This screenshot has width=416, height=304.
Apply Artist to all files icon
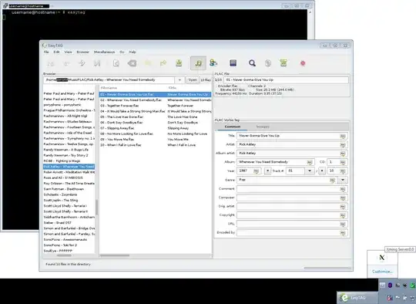pos(343,145)
